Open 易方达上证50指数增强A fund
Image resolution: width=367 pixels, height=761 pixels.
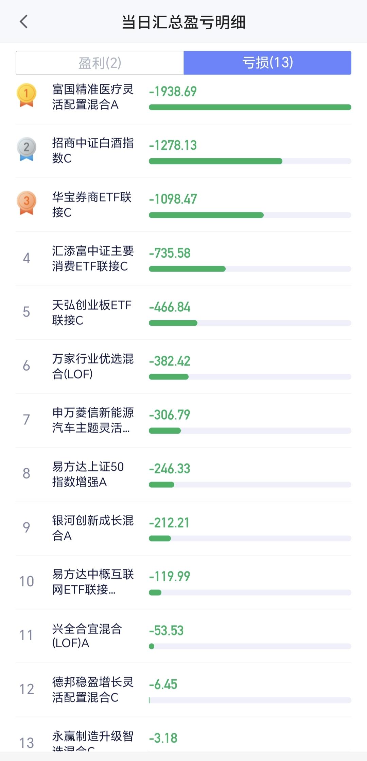[x=88, y=474]
